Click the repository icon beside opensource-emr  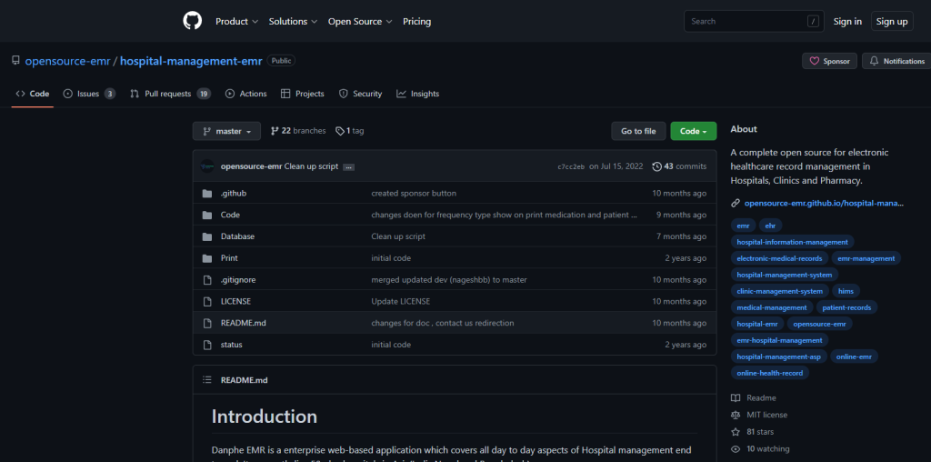click(16, 61)
